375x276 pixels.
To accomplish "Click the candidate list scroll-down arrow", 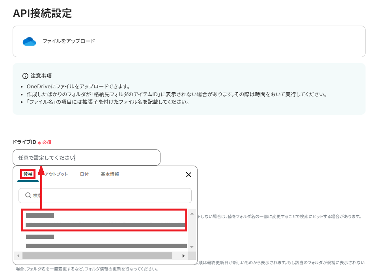I will click(x=192, y=247).
